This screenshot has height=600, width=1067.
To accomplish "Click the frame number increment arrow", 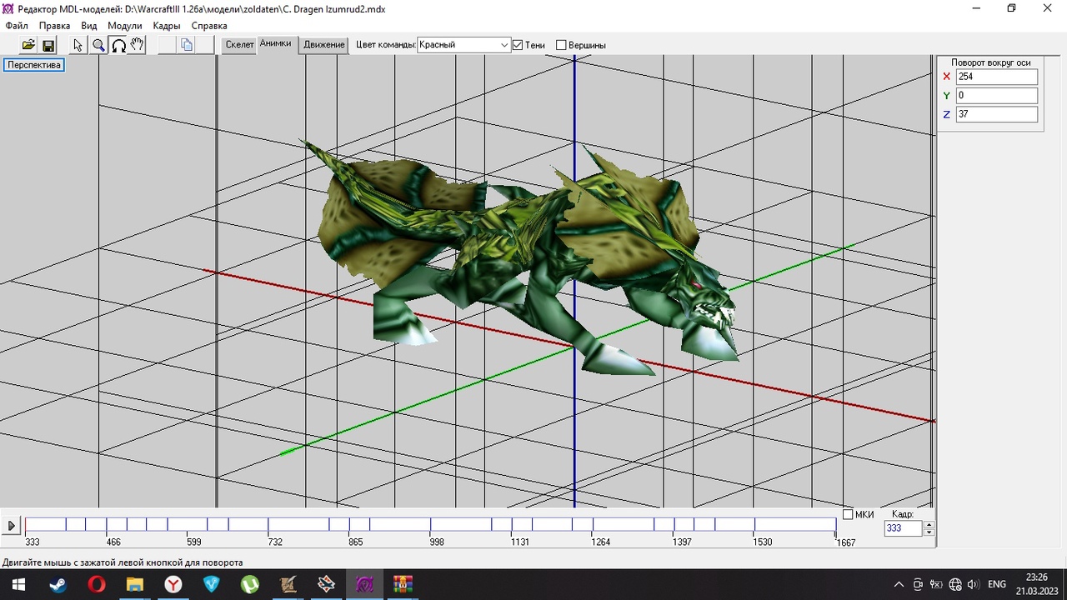I will 929,524.
